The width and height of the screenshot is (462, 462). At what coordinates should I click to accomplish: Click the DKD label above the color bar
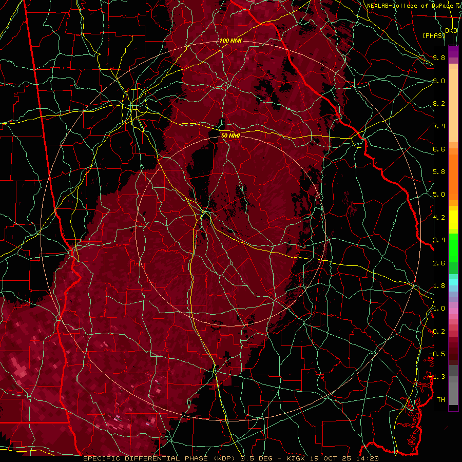point(451,31)
